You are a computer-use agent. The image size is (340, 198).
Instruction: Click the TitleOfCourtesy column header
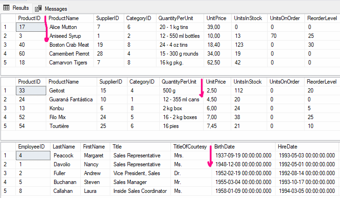190,146
